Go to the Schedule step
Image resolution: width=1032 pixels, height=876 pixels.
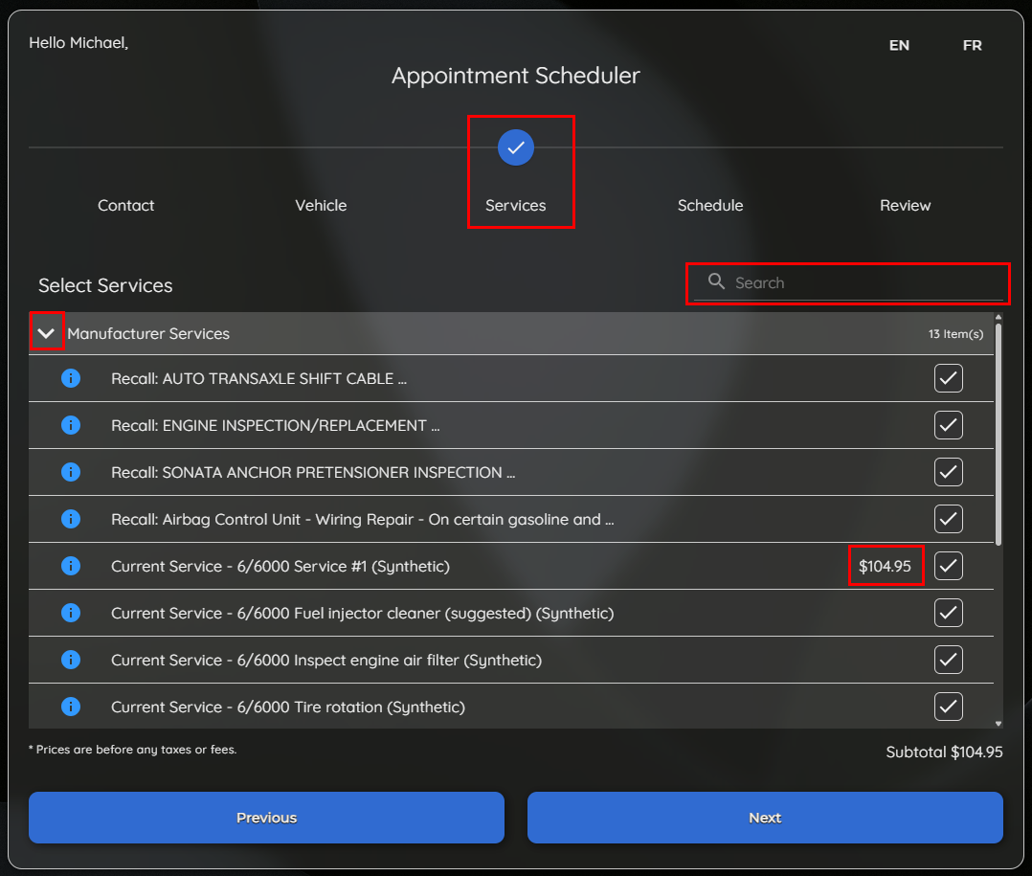pyautogui.click(x=709, y=205)
